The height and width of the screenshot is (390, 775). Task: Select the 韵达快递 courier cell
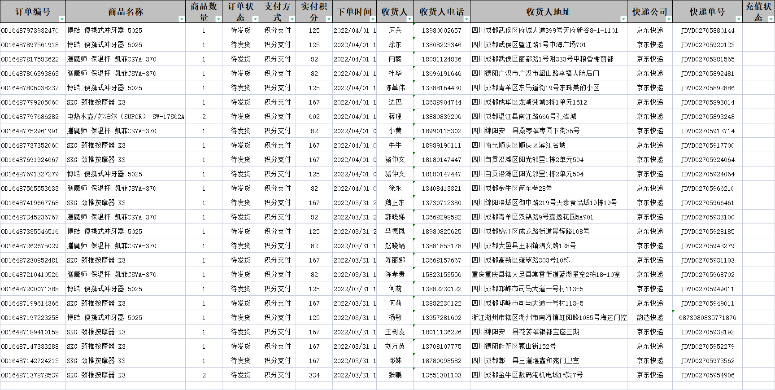point(650,318)
